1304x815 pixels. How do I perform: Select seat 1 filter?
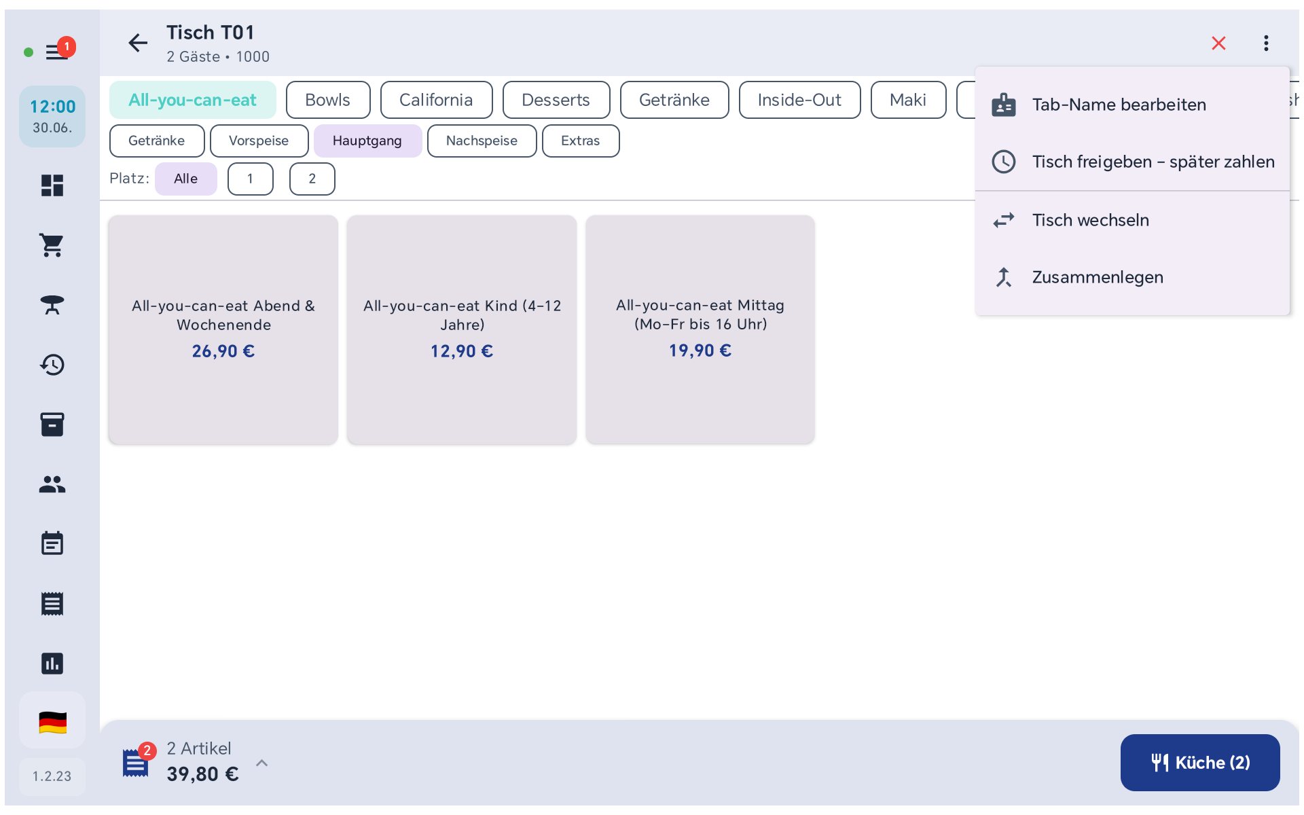[x=251, y=179]
